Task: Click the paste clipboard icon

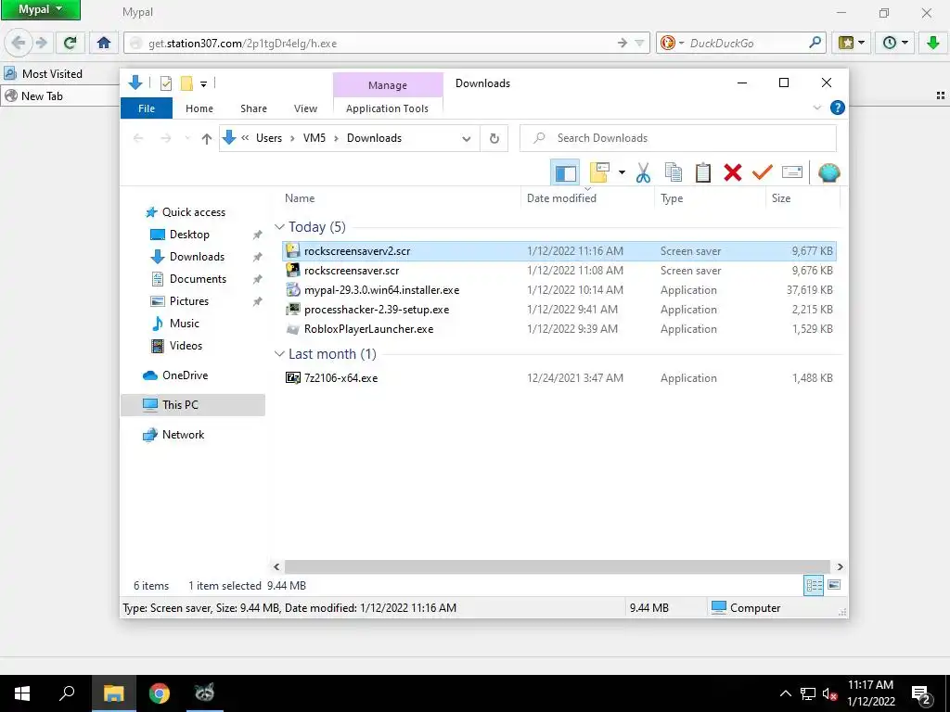Action: click(703, 173)
